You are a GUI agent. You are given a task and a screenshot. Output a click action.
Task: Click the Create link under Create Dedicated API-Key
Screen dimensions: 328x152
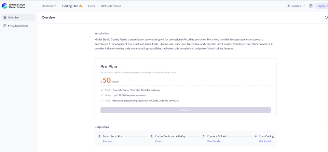158,141
